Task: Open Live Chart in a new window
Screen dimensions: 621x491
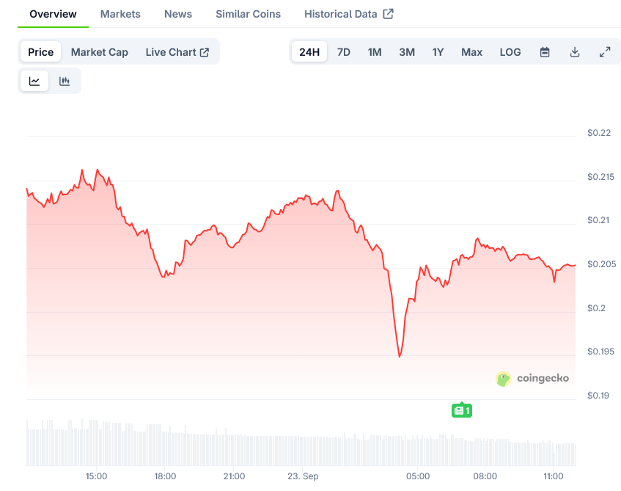Action: click(x=177, y=52)
